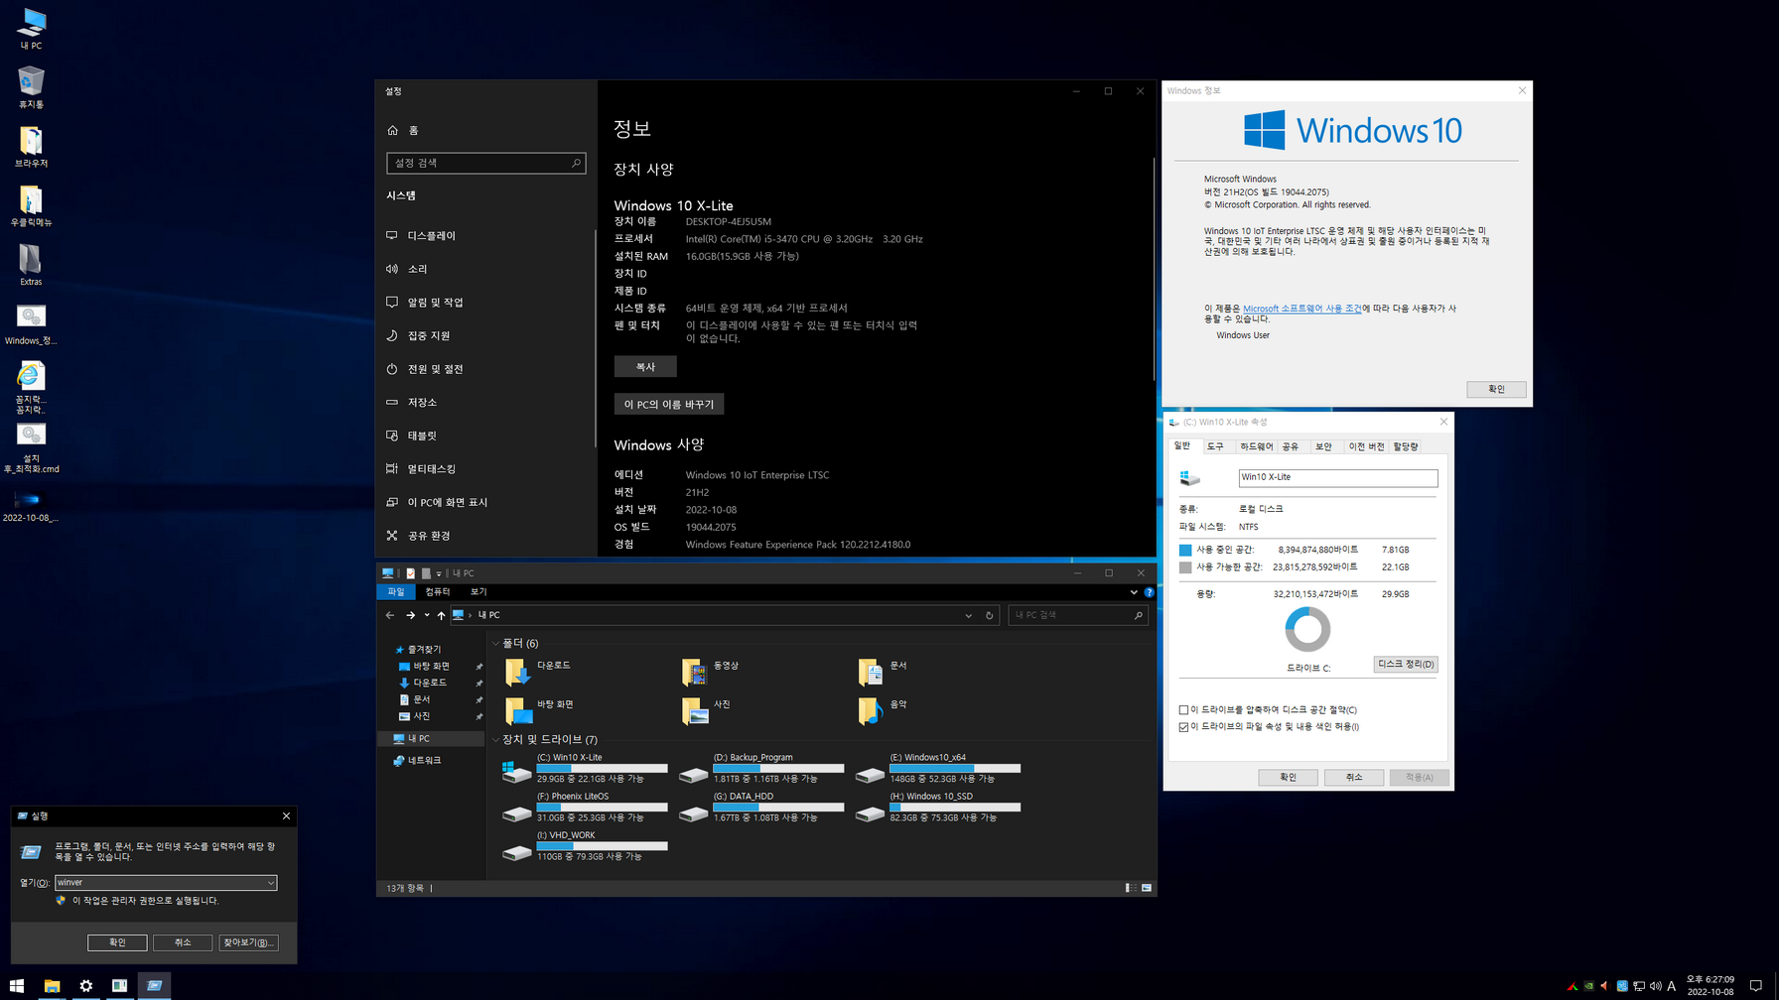Click 찾아보기(B) in 실행 dialog
This screenshot has width=1779, height=1000.
(x=248, y=942)
